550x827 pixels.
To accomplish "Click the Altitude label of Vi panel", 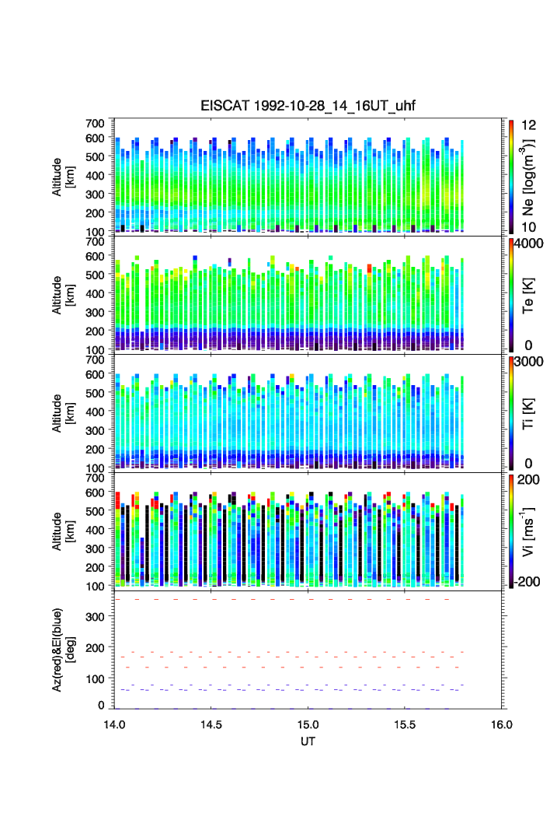I will [x=63, y=531].
